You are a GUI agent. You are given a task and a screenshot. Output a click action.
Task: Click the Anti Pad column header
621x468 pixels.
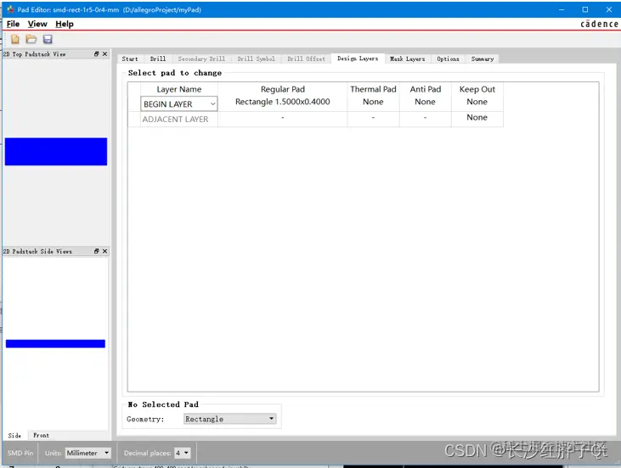[426, 89]
